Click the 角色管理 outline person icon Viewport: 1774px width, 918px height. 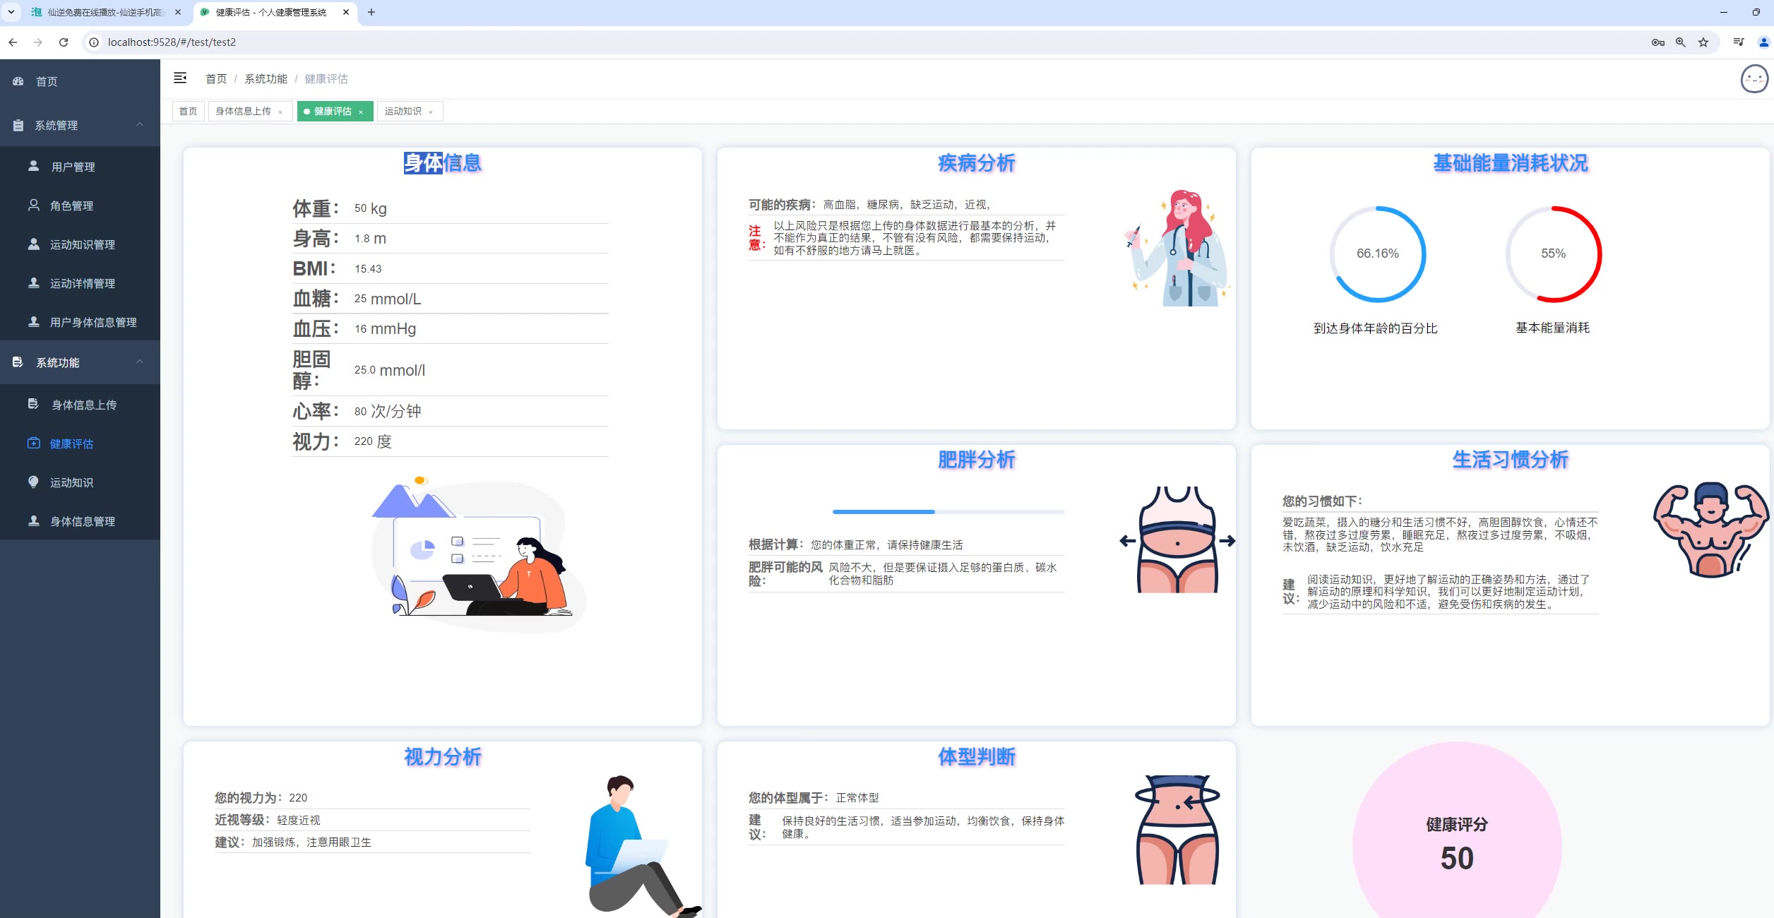33,205
